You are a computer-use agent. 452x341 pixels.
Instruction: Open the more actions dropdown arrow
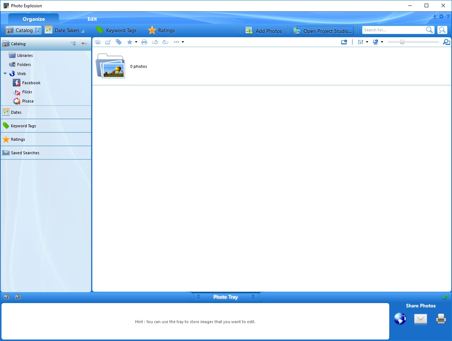point(183,42)
